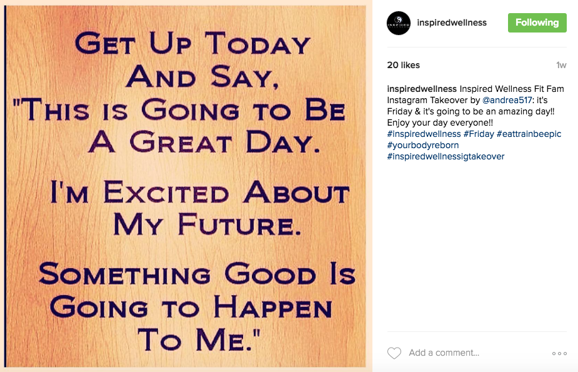View the 20 likes list
The image size is (578, 372).
tap(403, 65)
